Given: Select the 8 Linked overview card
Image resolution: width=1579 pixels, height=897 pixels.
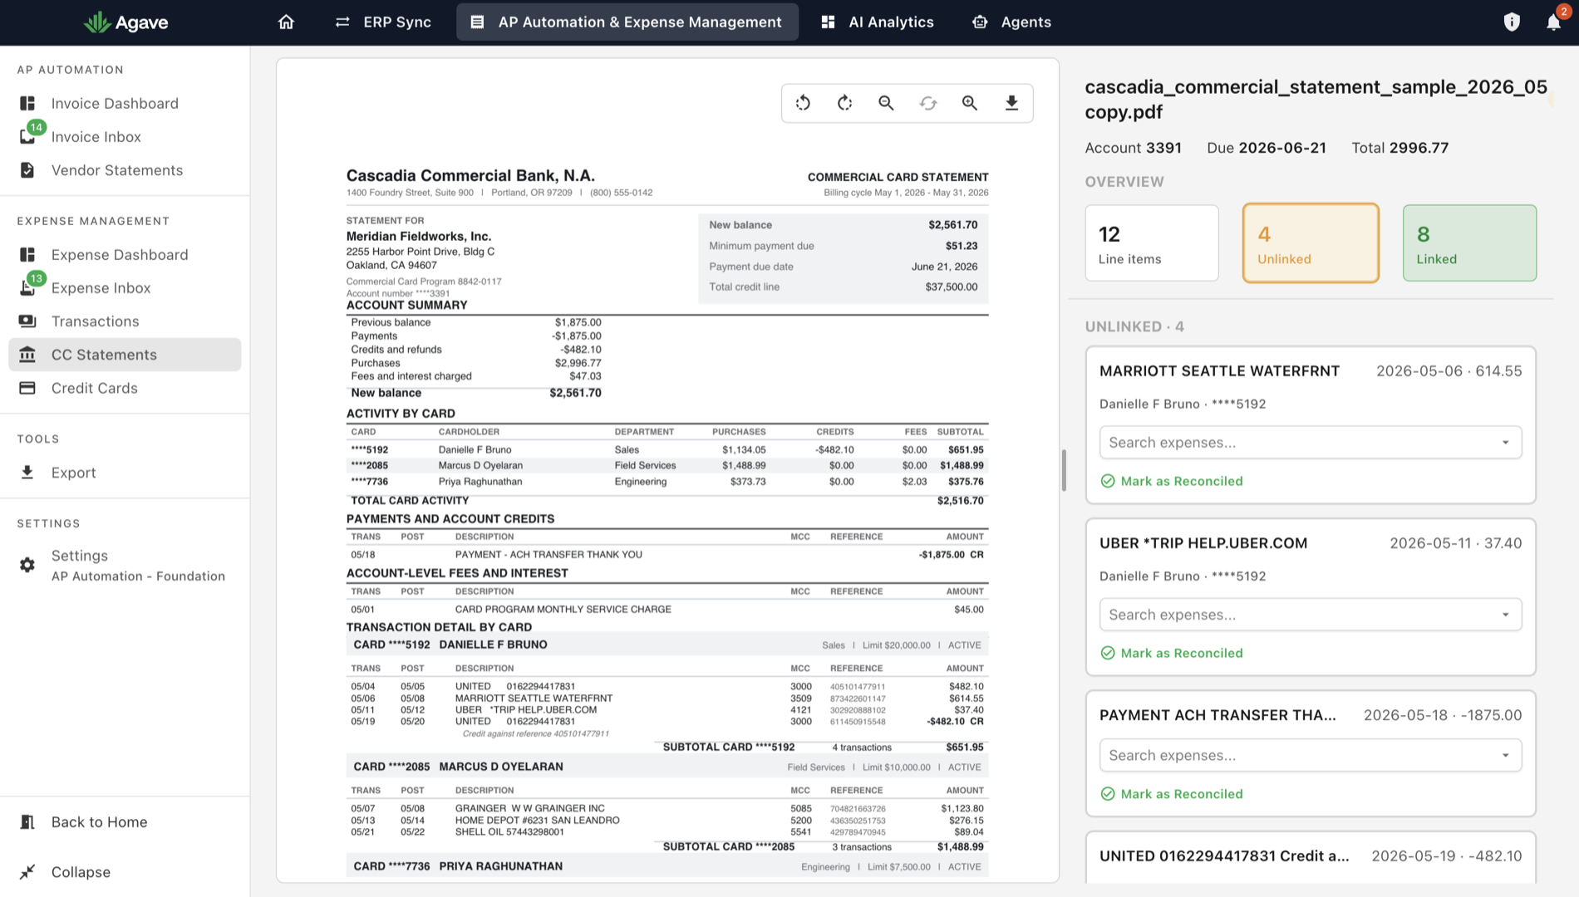Looking at the screenshot, I should [1469, 243].
